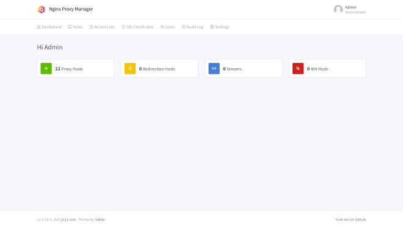This screenshot has width=403, height=228.
Task: Click the Hi Admin heading
Action: tap(49, 47)
